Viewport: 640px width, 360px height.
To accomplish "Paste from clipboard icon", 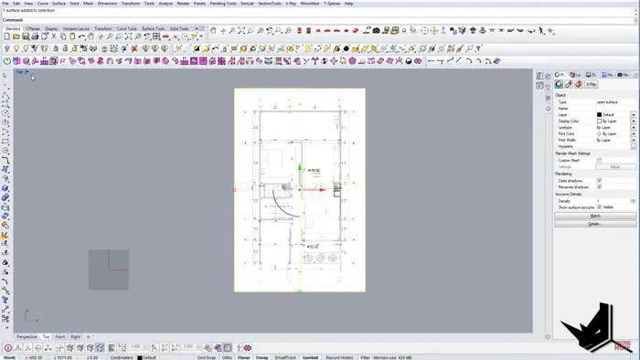I will point(72,37).
